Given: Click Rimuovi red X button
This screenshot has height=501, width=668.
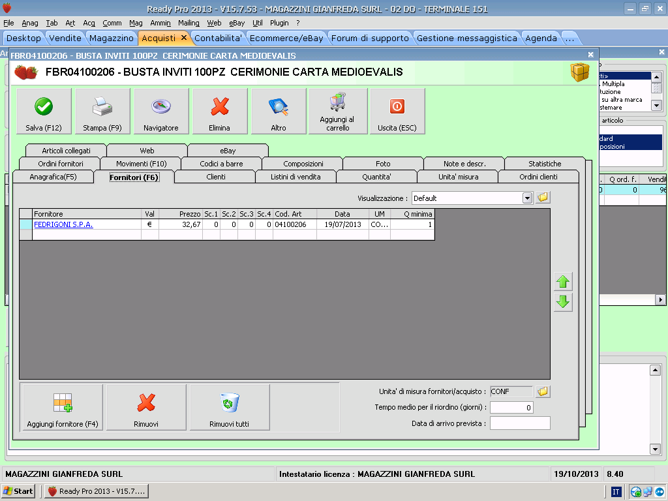Looking at the screenshot, I should 146,407.
